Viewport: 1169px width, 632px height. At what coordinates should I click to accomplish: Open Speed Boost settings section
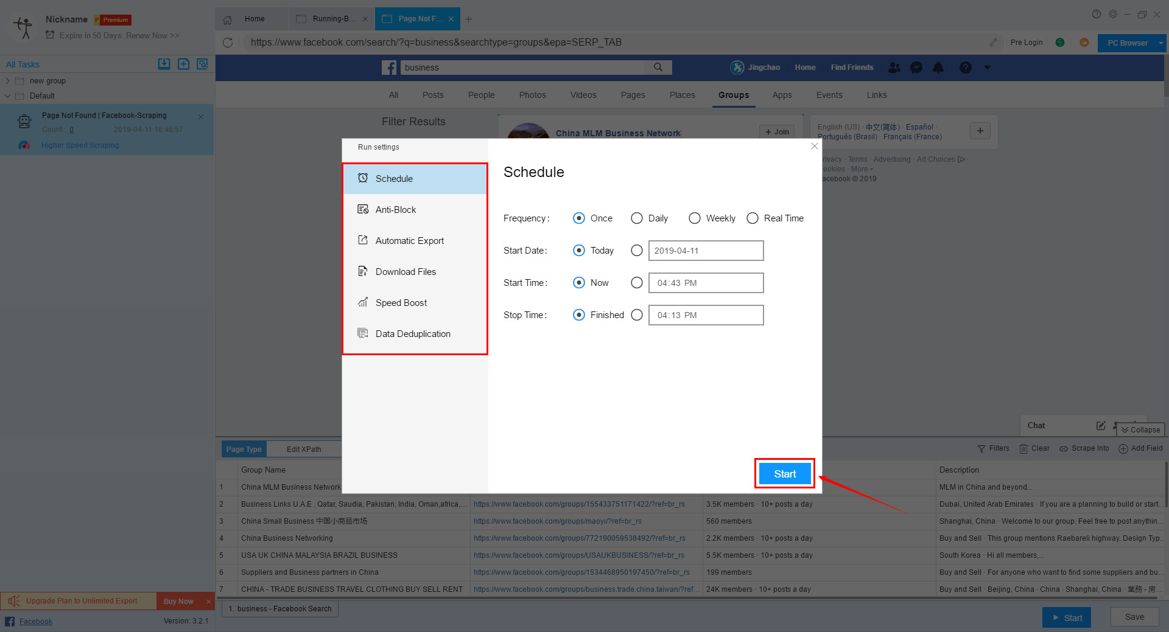[415, 303]
